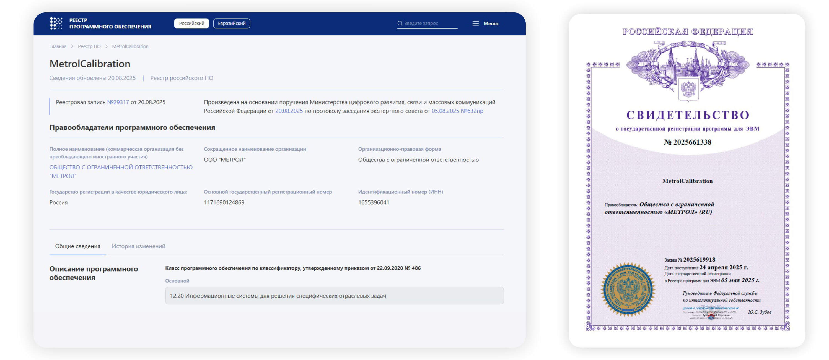829x360 pixels.
Task: Click the registry logo icon in header
Action: (x=56, y=24)
